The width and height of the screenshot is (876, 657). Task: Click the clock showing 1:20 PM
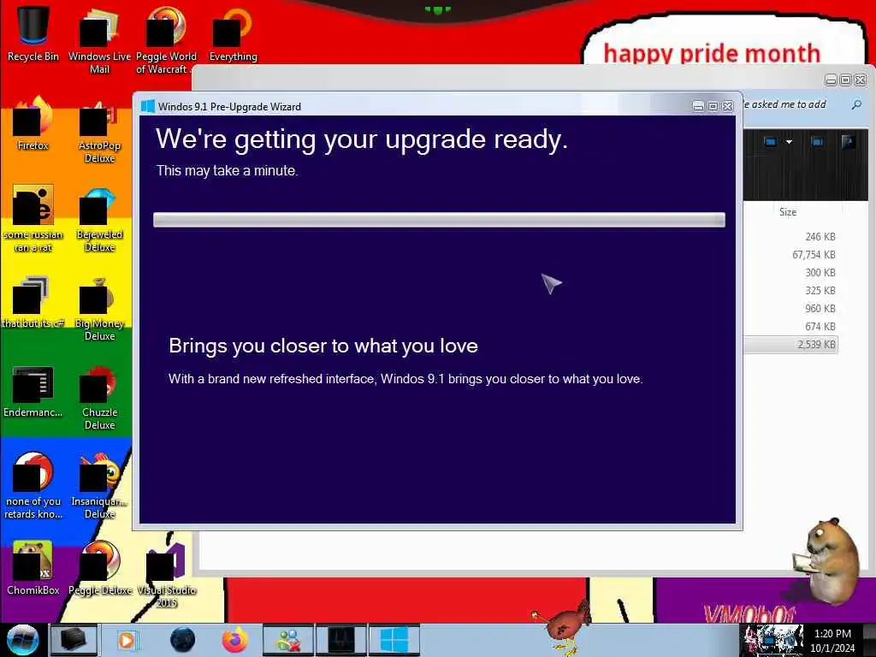tap(832, 634)
